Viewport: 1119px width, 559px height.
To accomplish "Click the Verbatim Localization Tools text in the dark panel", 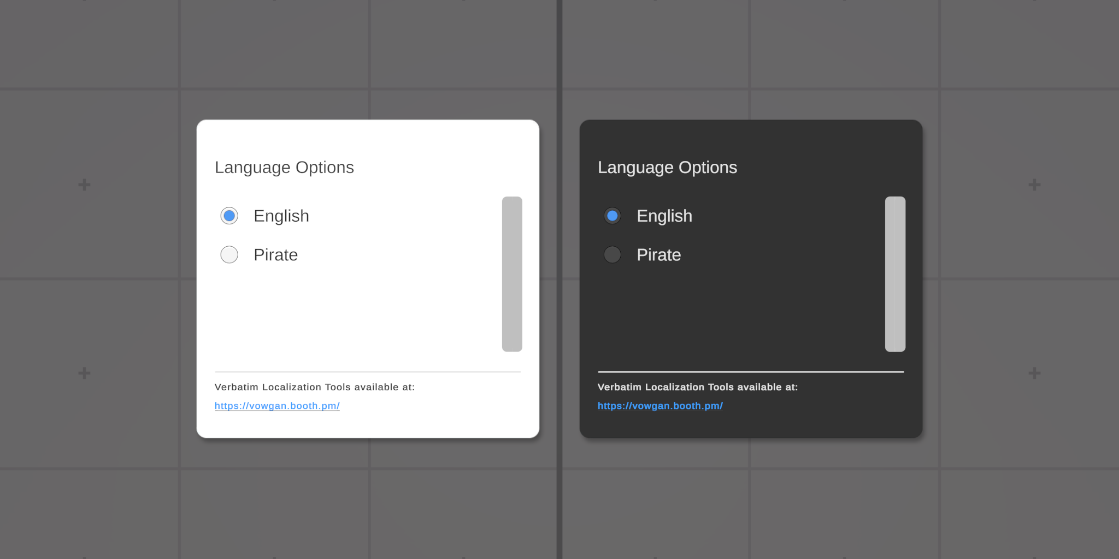I will point(697,388).
